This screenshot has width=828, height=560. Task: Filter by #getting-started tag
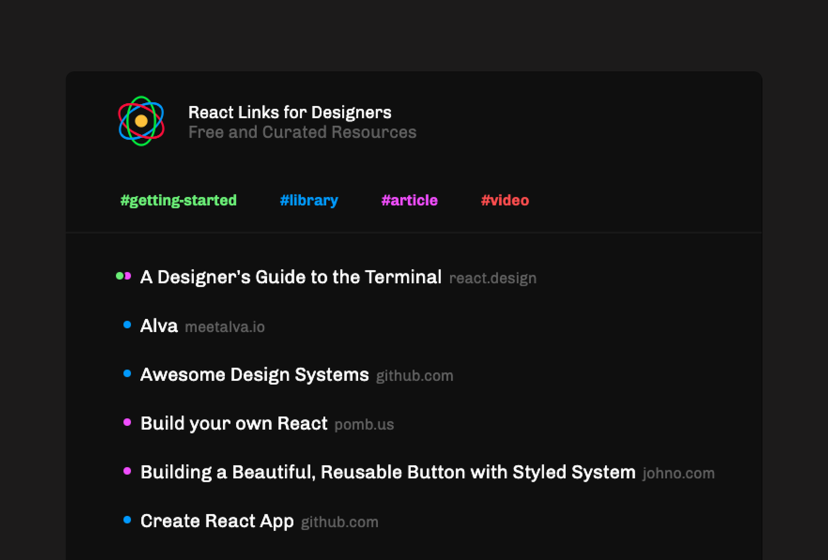tap(179, 200)
